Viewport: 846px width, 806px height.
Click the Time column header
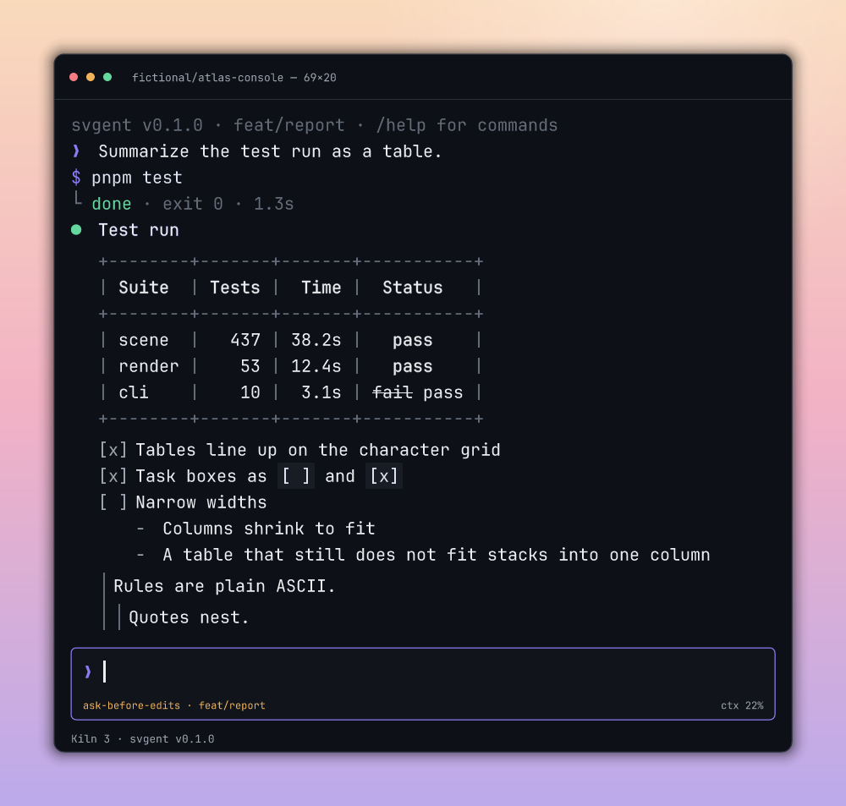point(321,288)
